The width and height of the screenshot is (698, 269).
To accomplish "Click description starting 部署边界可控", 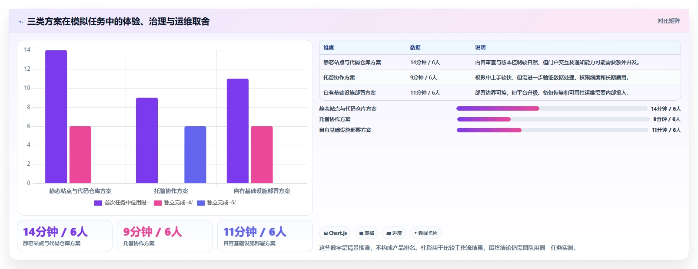I will 552,93.
